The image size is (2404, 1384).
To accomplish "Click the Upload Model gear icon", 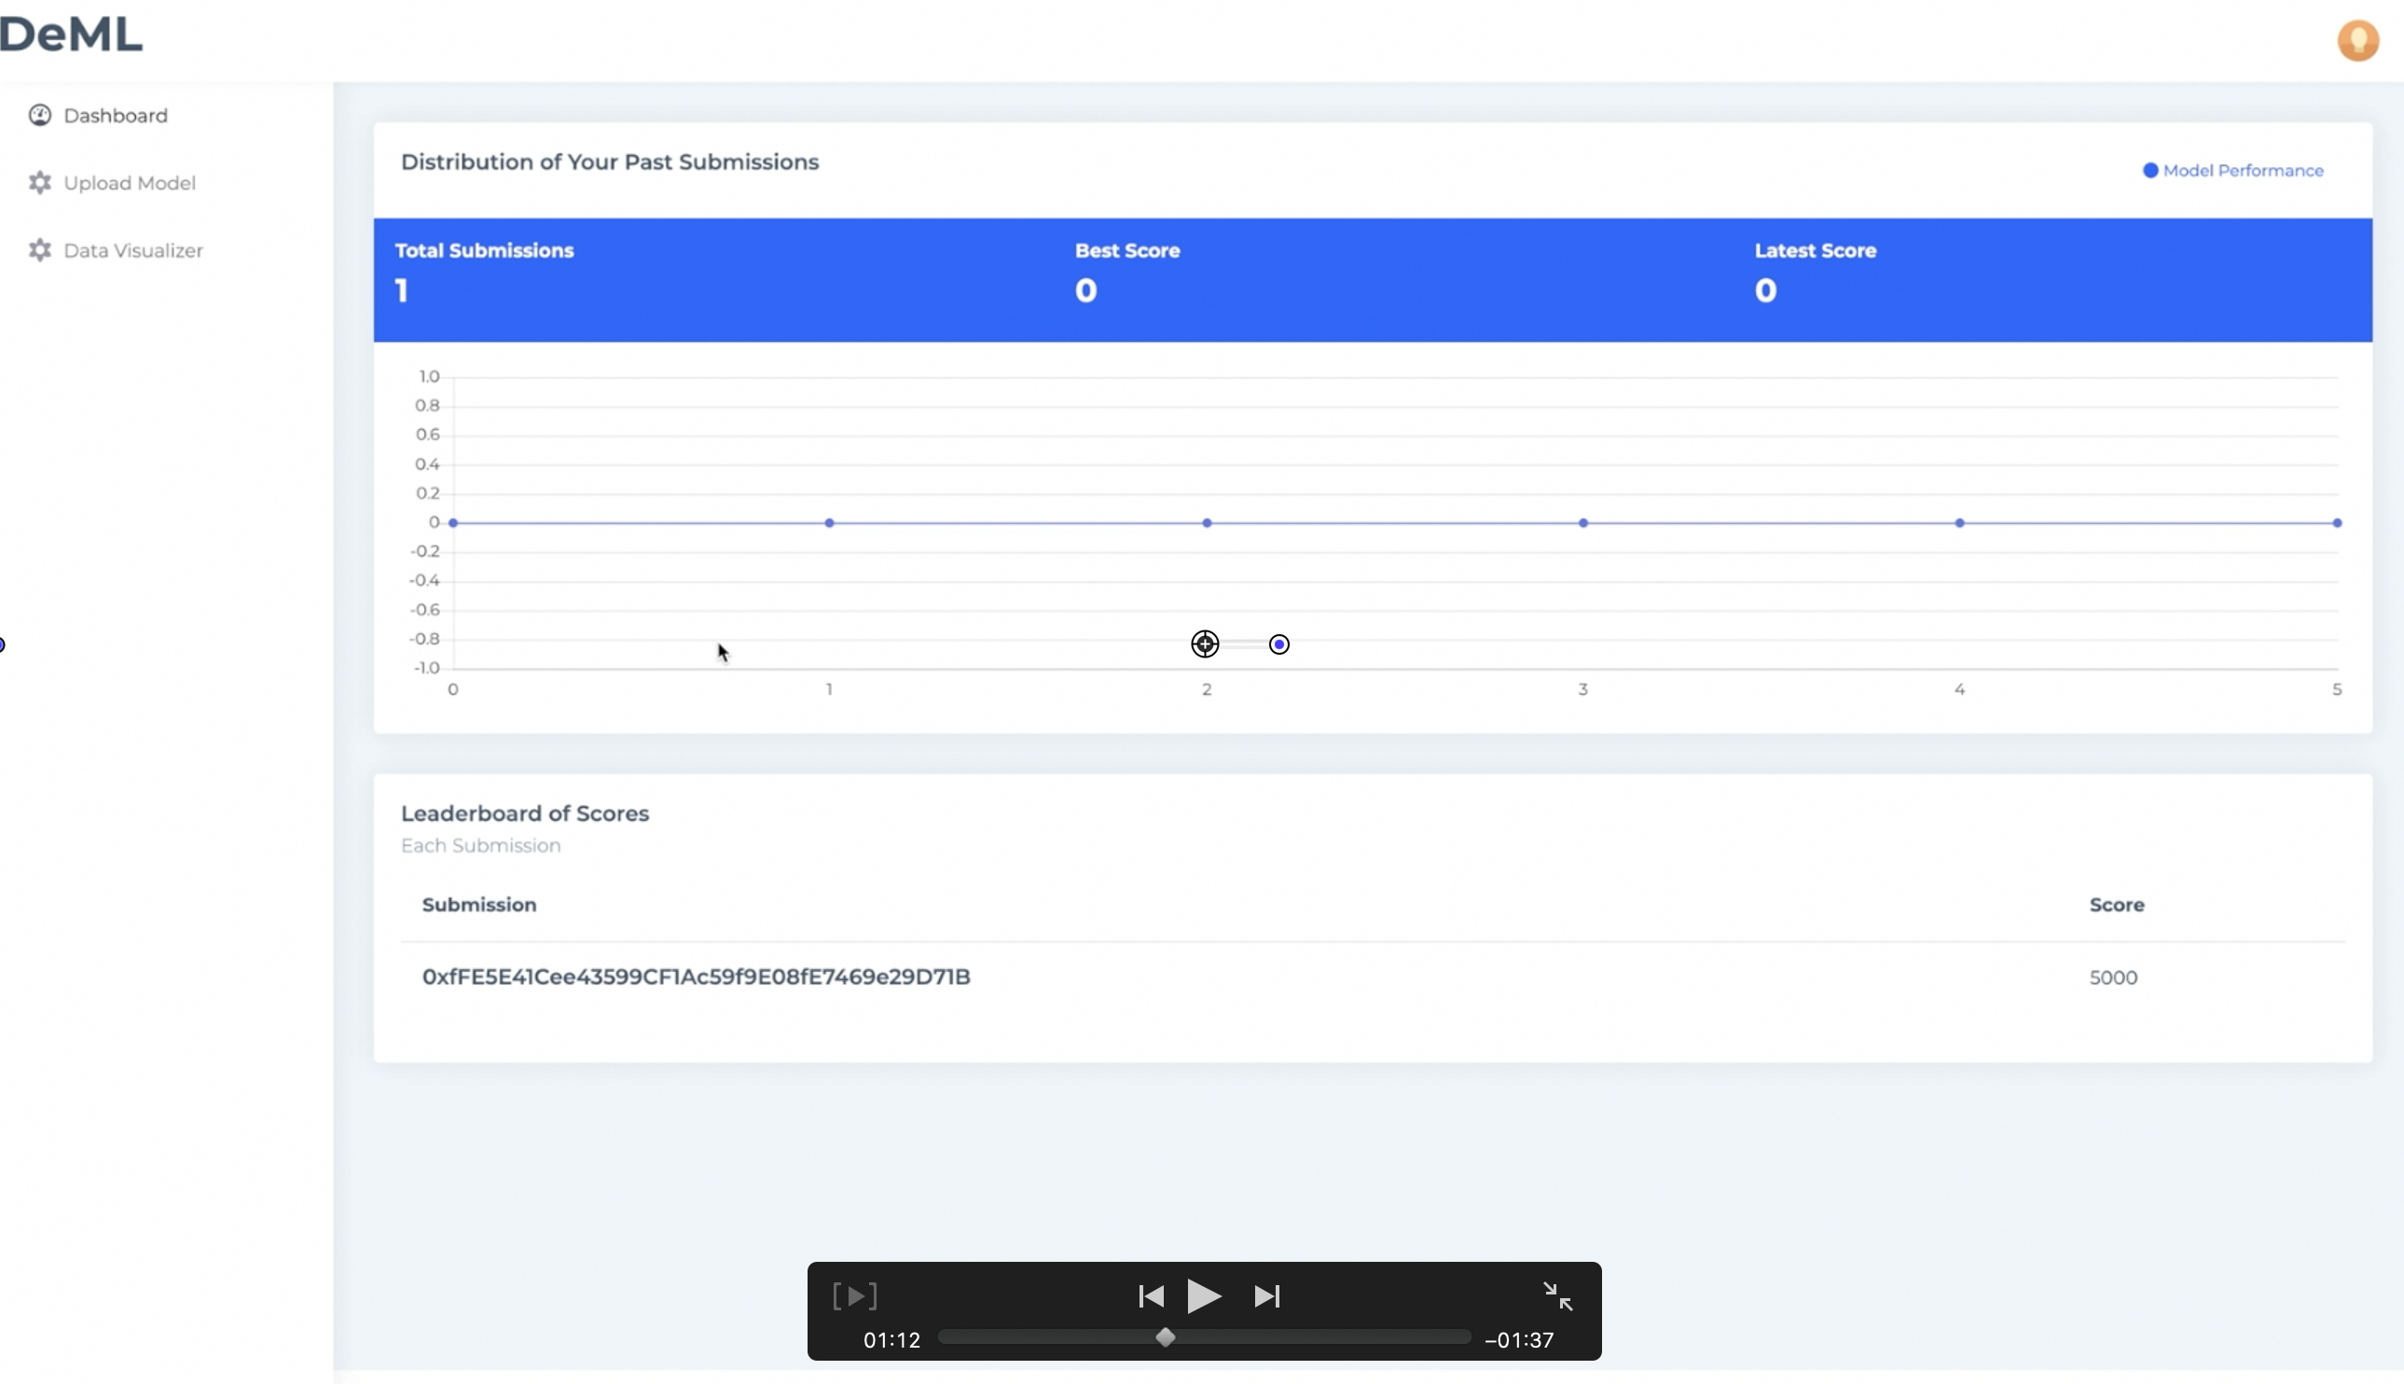I will click(x=39, y=183).
